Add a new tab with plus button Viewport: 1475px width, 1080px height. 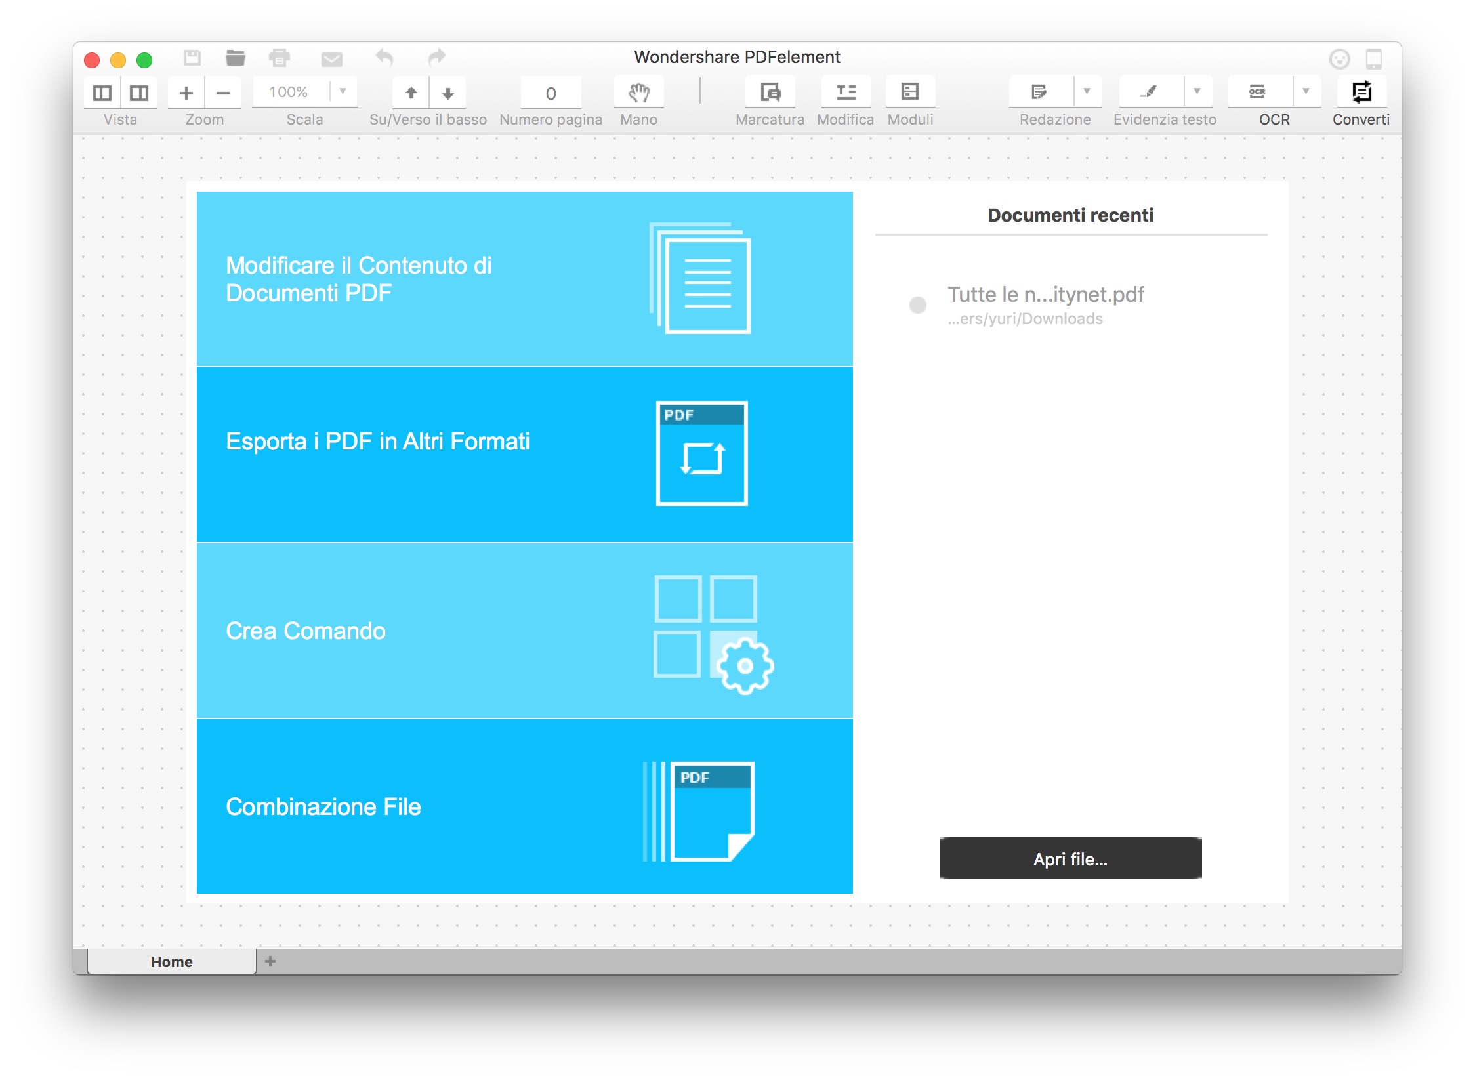coord(270,961)
